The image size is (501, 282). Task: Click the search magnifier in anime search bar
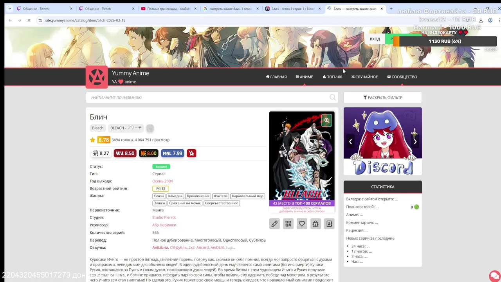pos(333,98)
